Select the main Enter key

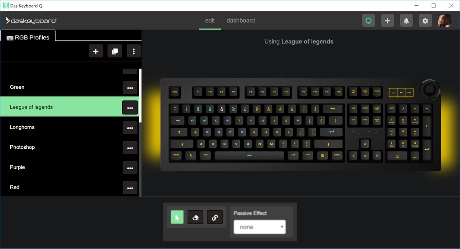(331, 132)
